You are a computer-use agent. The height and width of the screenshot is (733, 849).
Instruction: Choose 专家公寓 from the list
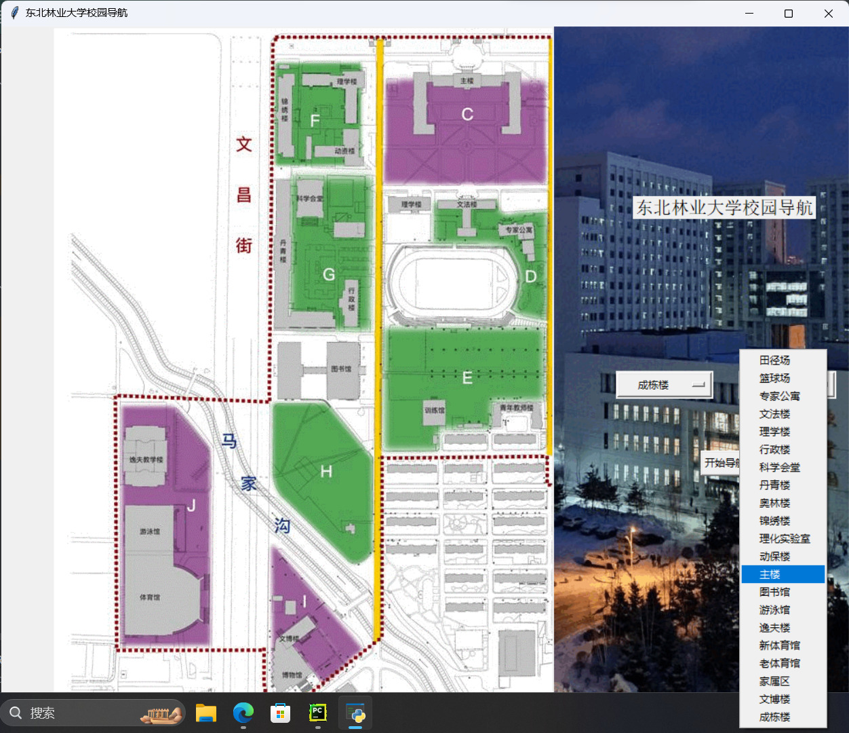779,396
